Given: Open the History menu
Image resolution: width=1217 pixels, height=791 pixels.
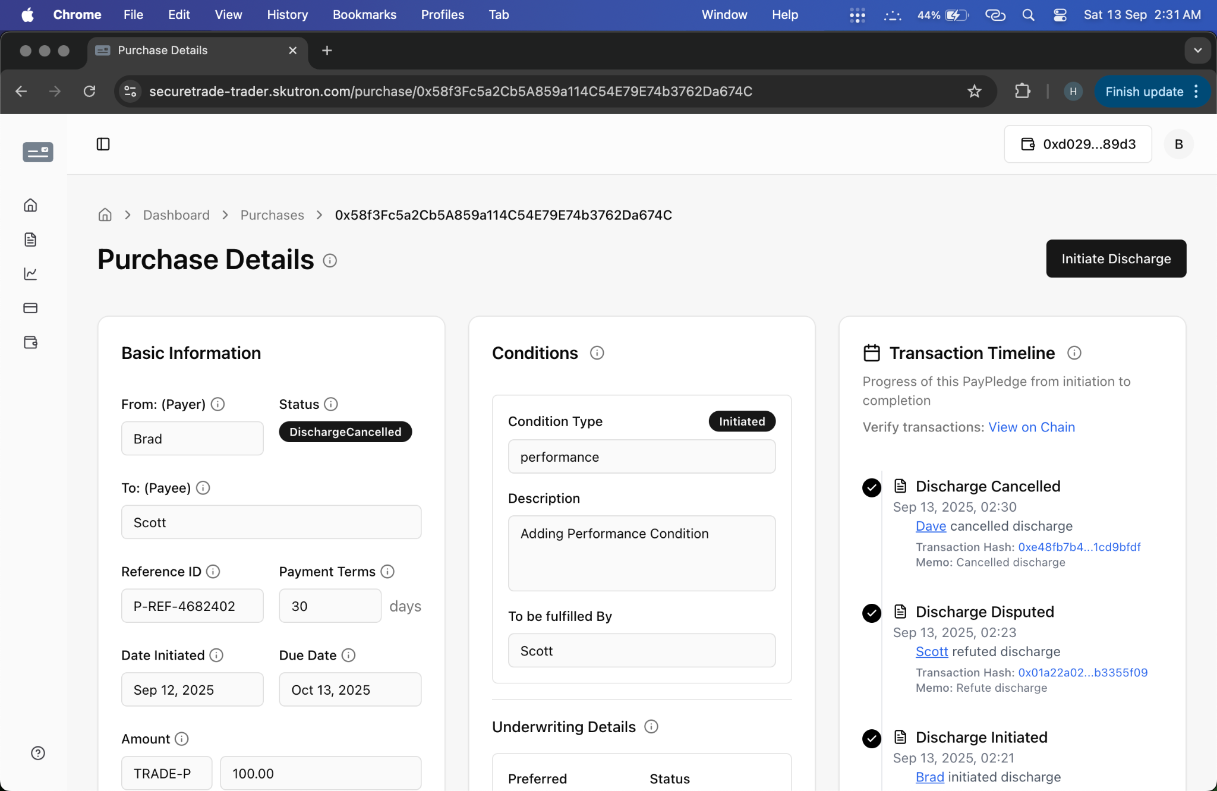Looking at the screenshot, I should click(x=288, y=15).
